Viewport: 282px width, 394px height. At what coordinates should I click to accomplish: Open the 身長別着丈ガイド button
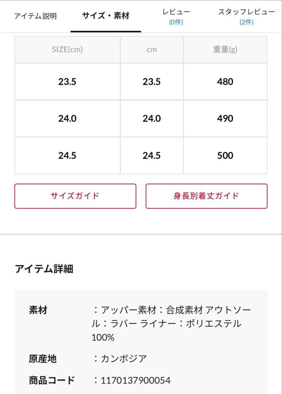[206, 196]
